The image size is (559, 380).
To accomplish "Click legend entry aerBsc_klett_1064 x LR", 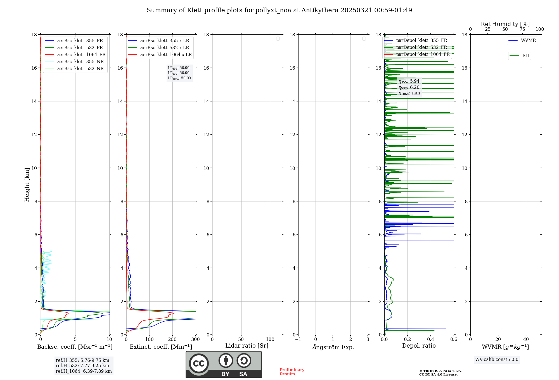I will pos(160,55).
